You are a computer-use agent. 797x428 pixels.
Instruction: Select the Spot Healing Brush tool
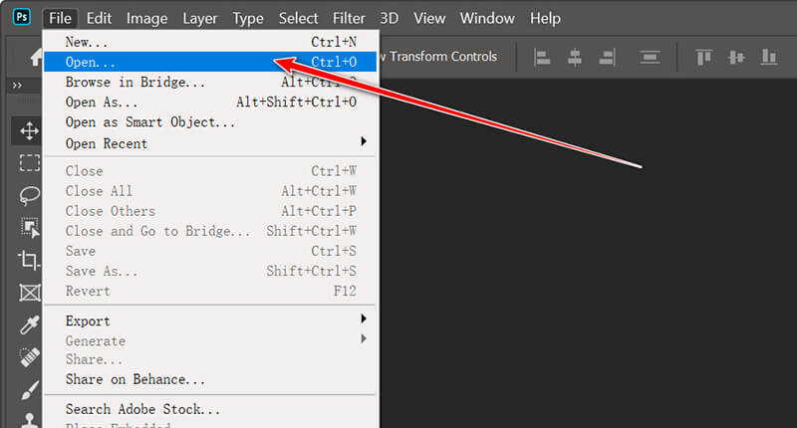[30, 357]
